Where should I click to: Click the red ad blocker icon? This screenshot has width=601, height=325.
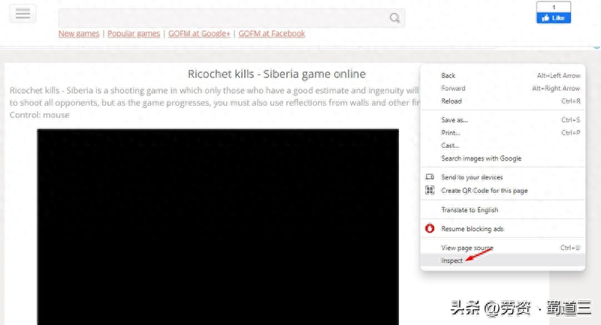pos(430,228)
